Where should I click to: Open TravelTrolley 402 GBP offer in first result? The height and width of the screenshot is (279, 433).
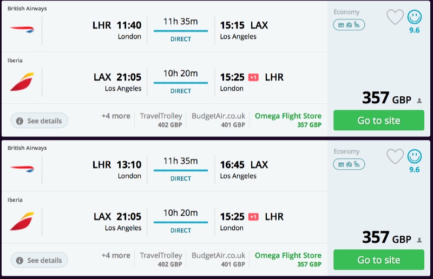tap(161, 120)
